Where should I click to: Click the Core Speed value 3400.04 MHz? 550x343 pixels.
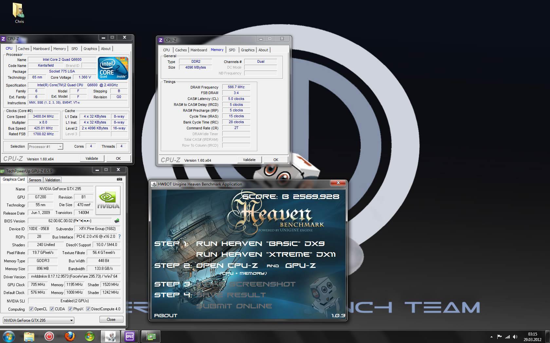click(x=43, y=116)
